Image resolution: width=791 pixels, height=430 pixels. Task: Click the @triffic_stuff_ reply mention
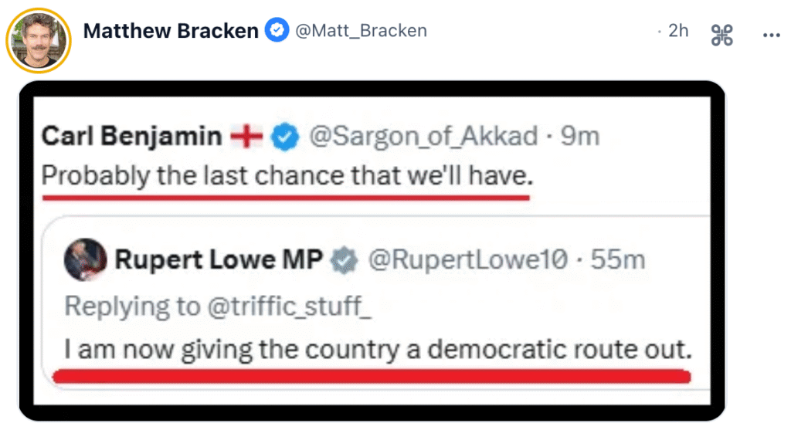[x=289, y=306]
